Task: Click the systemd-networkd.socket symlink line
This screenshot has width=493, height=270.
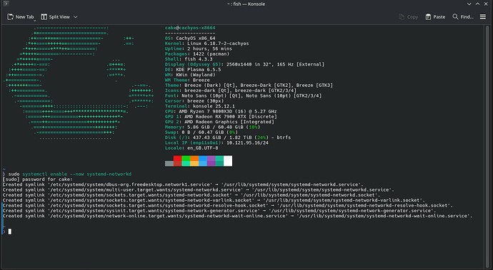Action: tap(191, 195)
